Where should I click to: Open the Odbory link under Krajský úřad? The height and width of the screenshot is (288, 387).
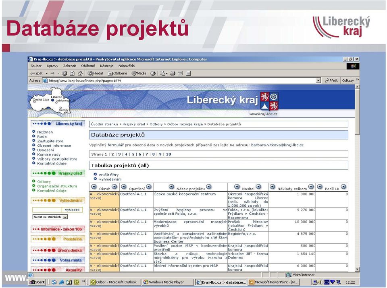[44, 182]
